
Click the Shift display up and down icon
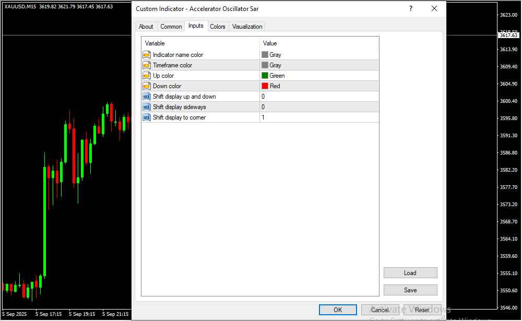(x=147, y=97)
